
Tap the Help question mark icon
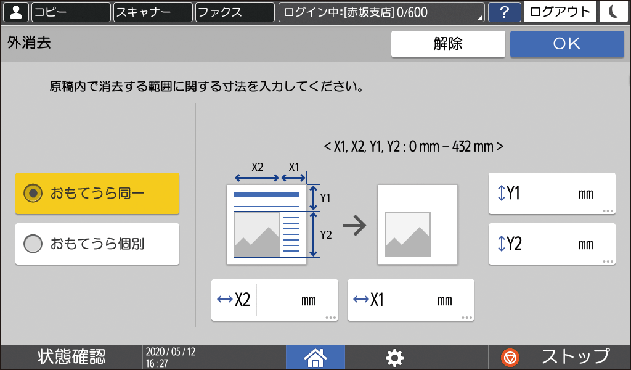(505, 12)
